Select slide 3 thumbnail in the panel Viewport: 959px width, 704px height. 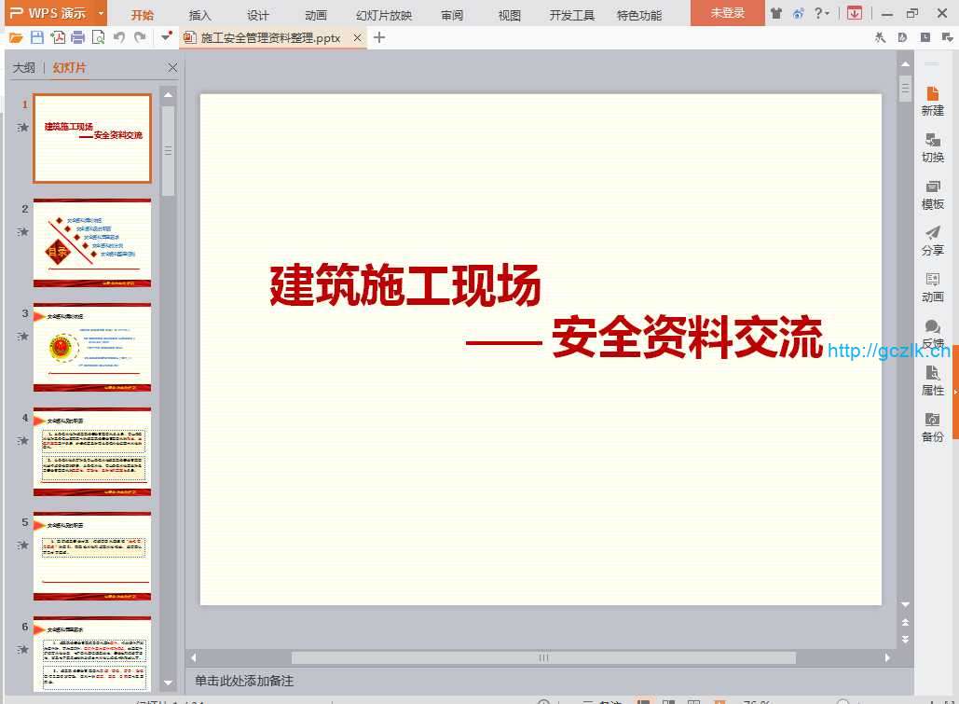(x=91, y=347)
